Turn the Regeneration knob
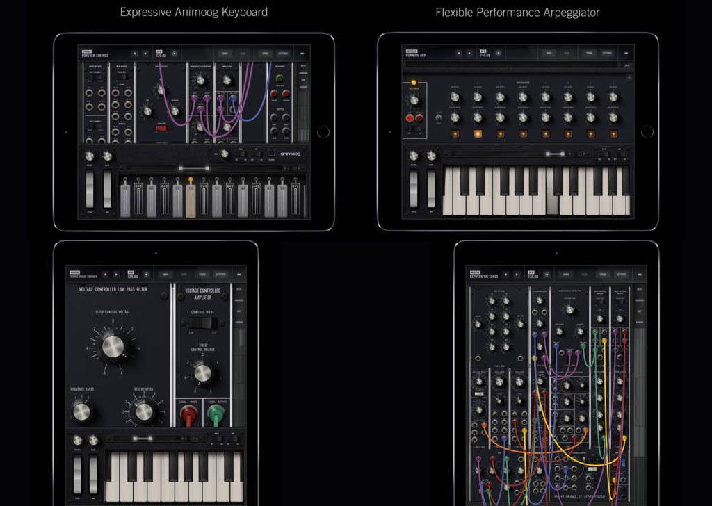This screenshot has height=506, width=712. click(143, 411)
